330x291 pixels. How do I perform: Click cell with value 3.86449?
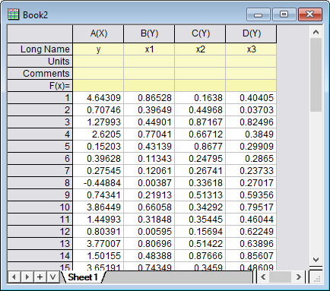point(98,207)
